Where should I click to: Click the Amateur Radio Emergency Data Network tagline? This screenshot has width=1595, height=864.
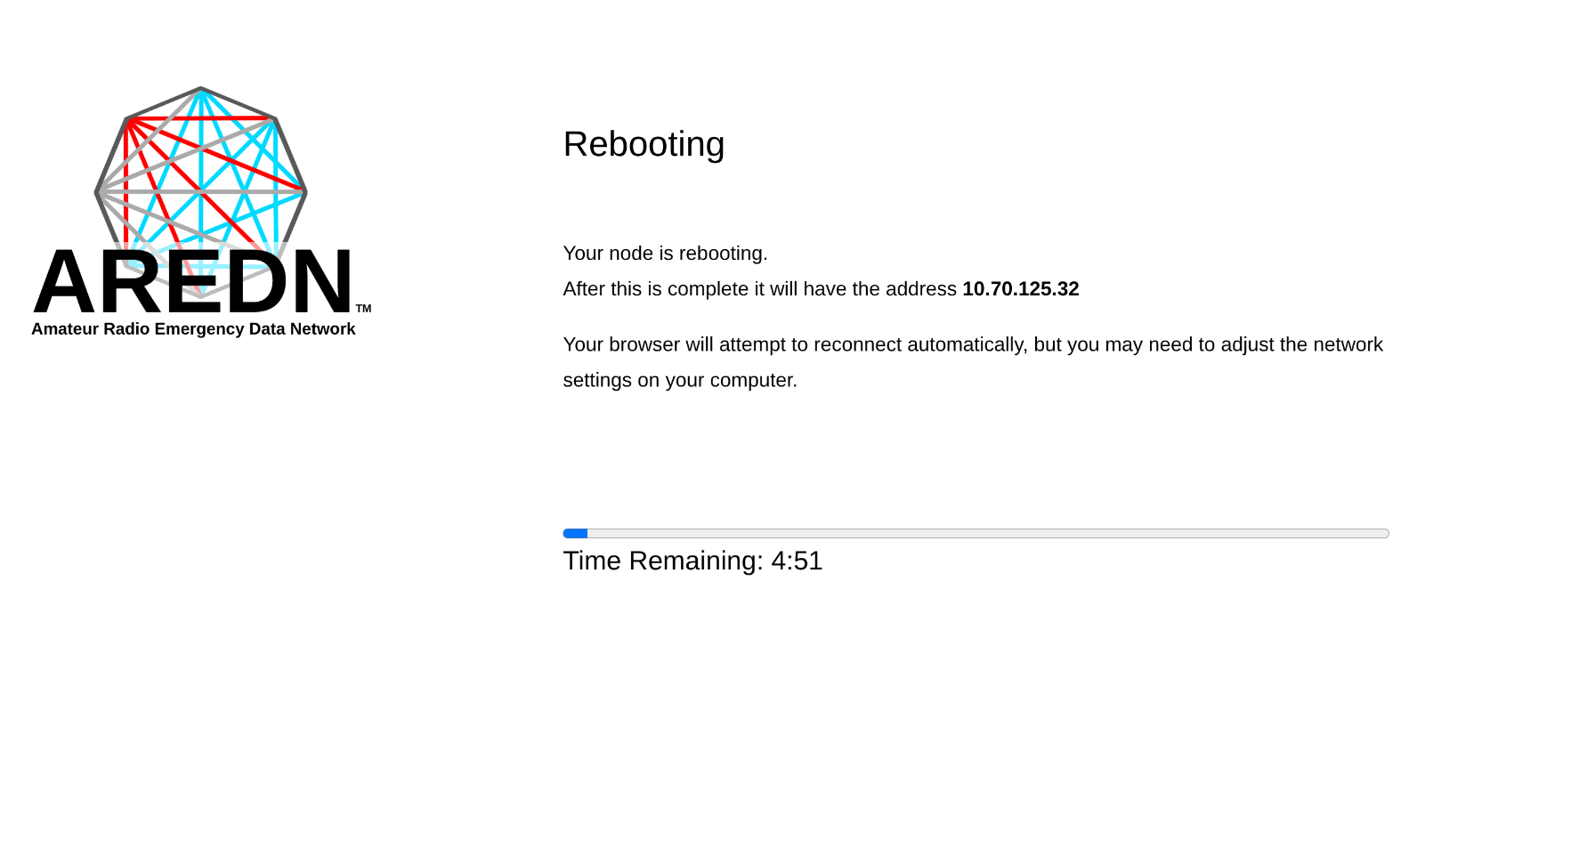click(193, 329)
